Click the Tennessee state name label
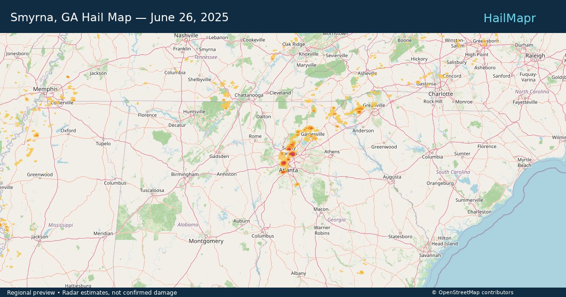Image resolution: width=566 pixels, height=297 pixels. [206, 57]
